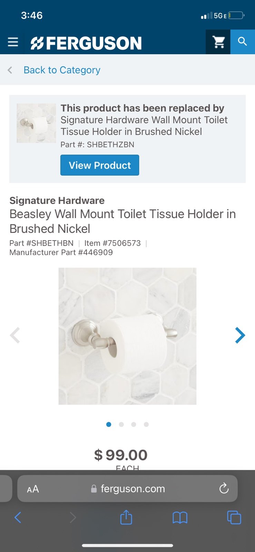Open the replacement product thumbnail
Viewport: 255px width, 552px height.
tap(36, 123)
